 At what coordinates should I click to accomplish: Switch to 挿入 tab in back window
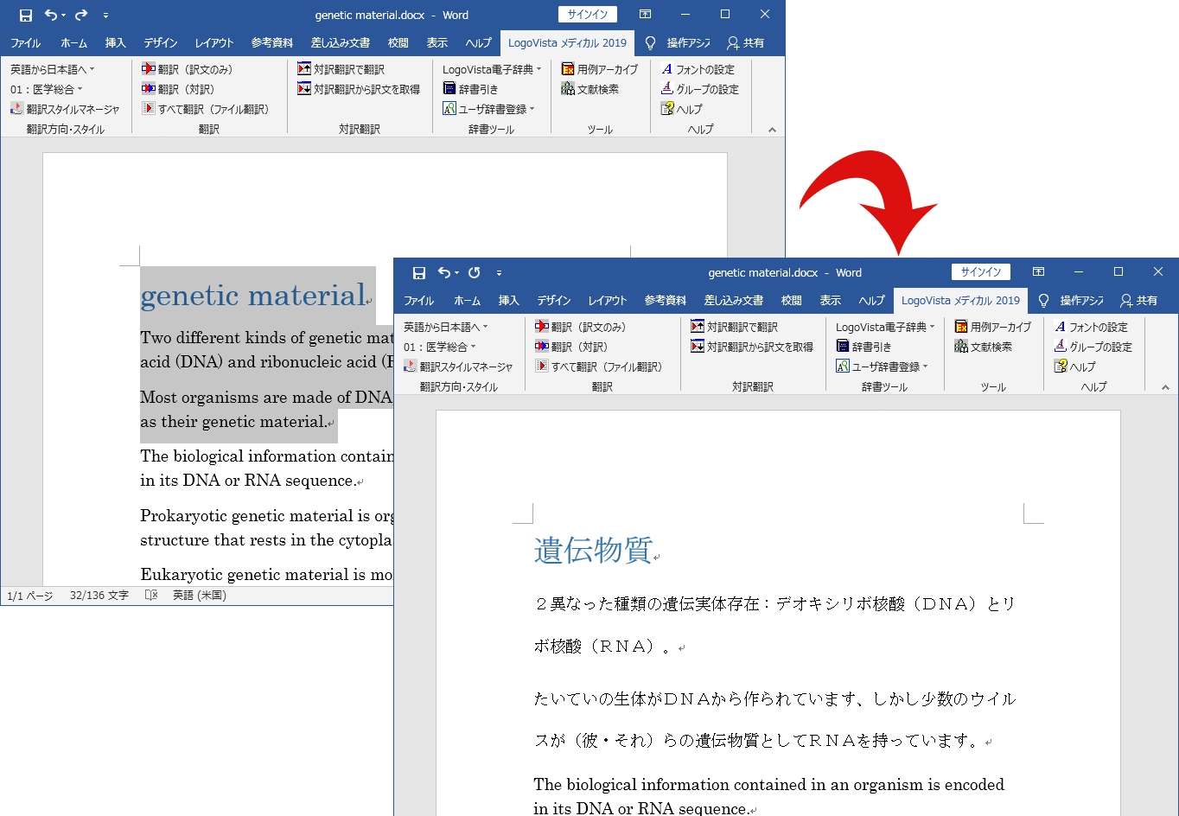pos(116,42)
